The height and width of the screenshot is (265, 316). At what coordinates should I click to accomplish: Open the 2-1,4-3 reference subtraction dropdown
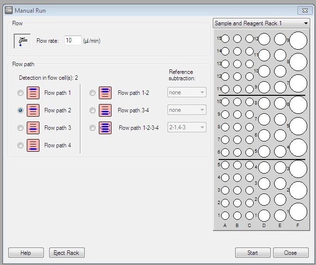[x=186, y=127]
